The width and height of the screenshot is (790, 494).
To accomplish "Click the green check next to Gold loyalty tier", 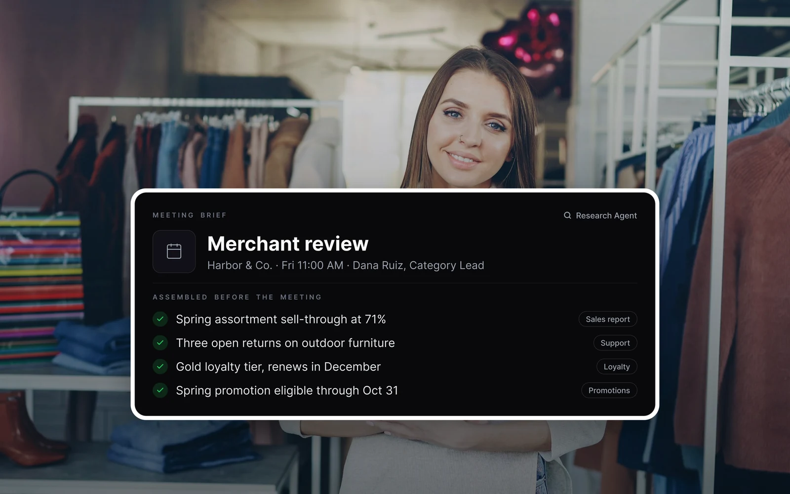I will [160, 367].
